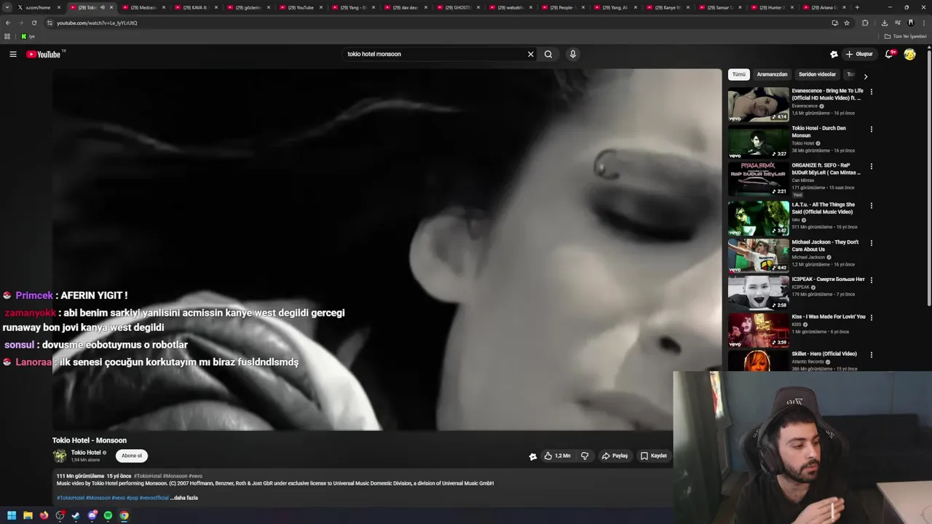Save the video with Kaydet
Viewport: 932px width, 524px height.
(654, 456)
